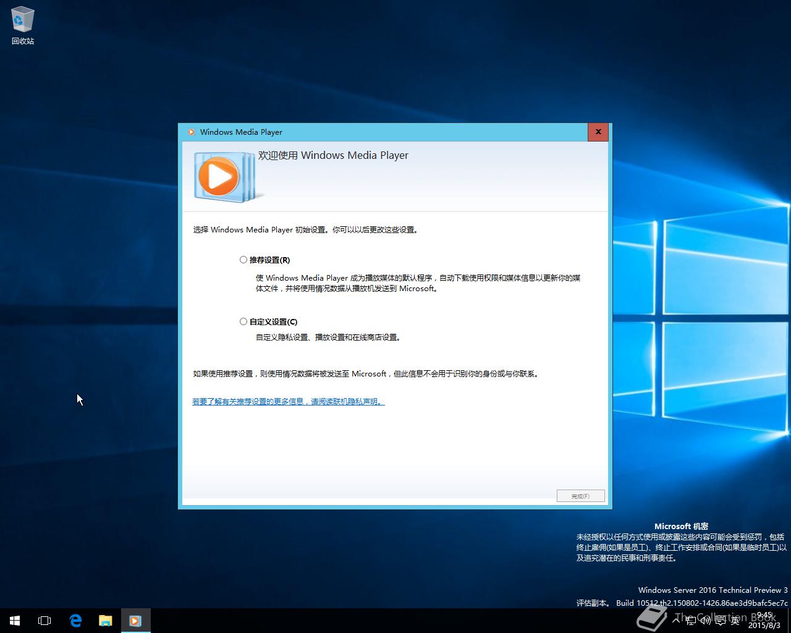The height and width of the screenshot is (633, 791).
Task: Click the Windows Media Player title bar icon
Action: 191,132
